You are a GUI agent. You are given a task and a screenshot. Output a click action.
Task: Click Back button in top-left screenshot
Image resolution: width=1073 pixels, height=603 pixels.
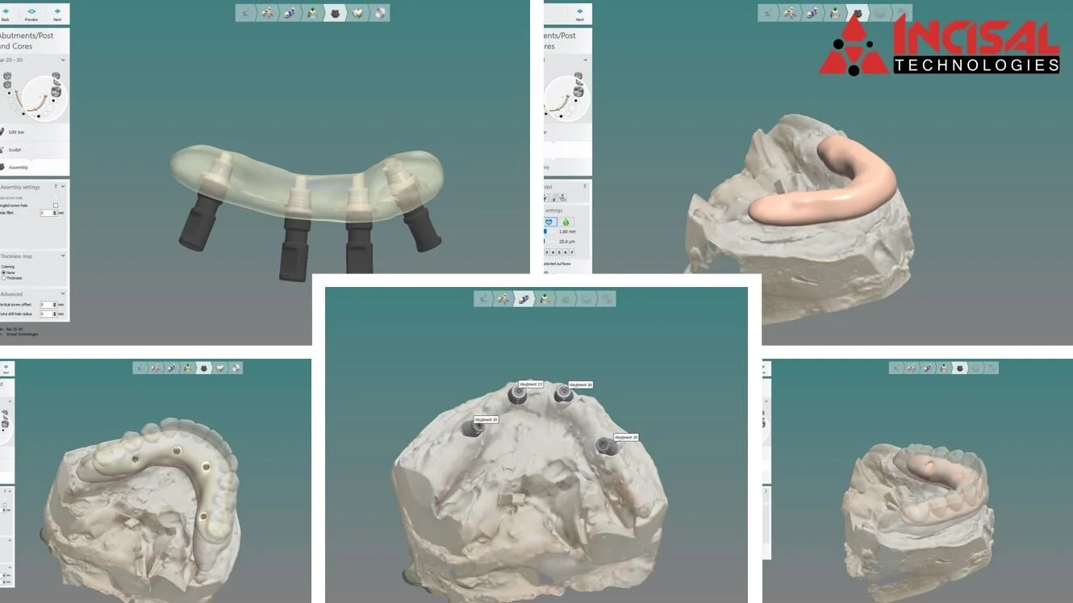click(x=5, y=13)
